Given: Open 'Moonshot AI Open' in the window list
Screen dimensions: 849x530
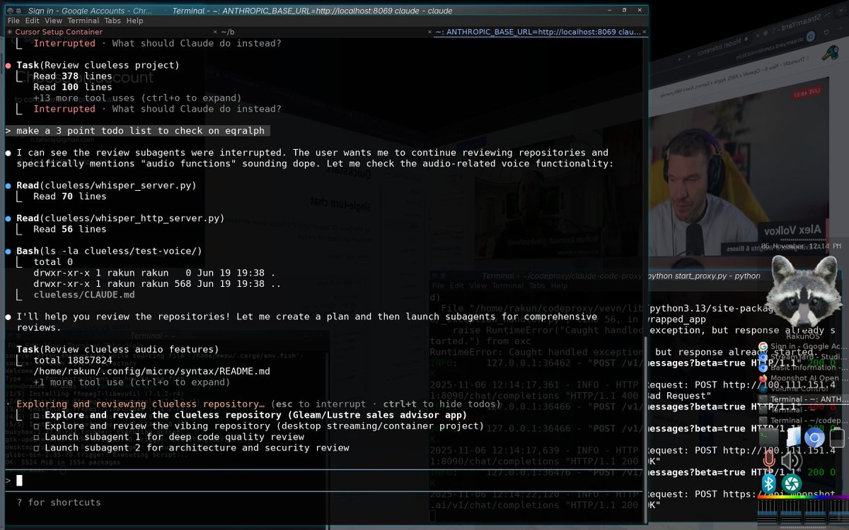Looking at the screenshot, I should pos(802,378).
